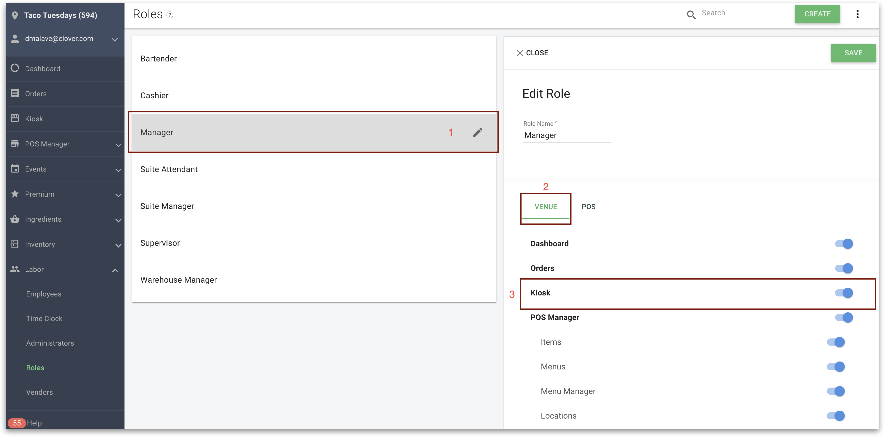Toggle the Orders permission switch

(x=844, y=268)
